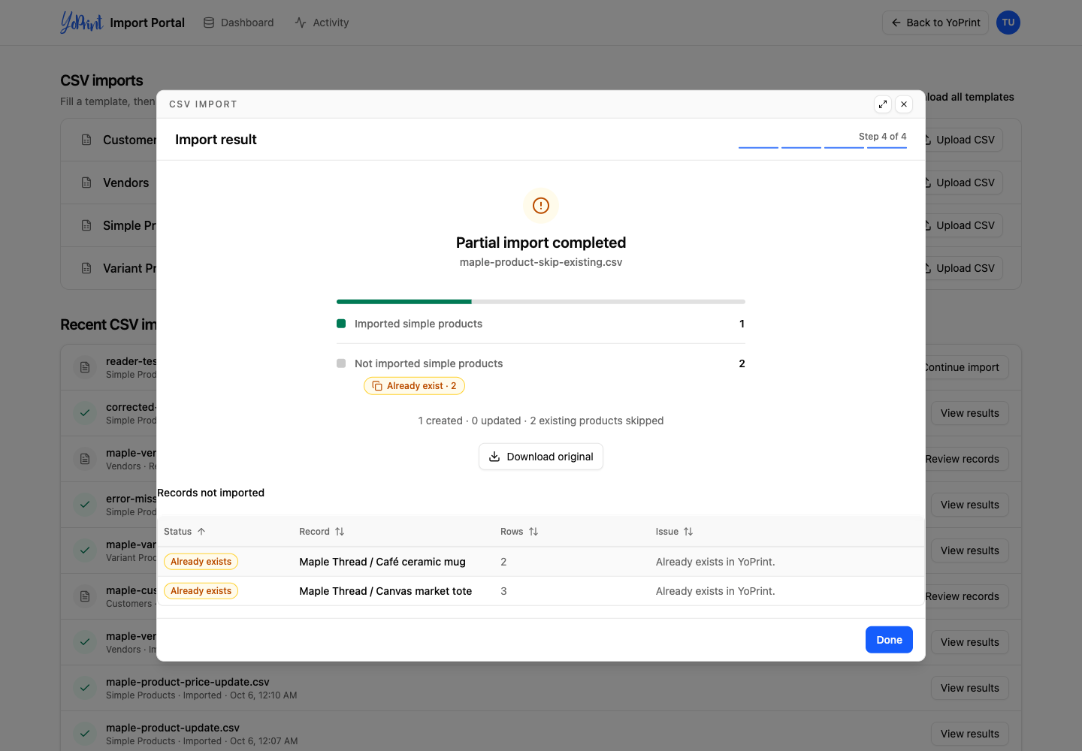This screenshot has height=751, width=1082.
Task: Click check icon for maple-product-price-update.csv
Action: click(85, 688)
